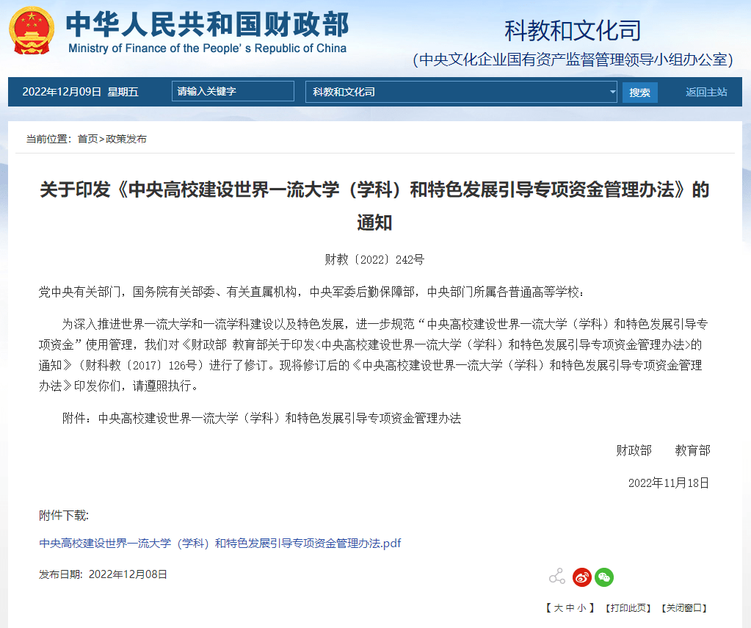The width and height of the screenshot is (751, 628).
Task: Click the date 2022年12月09日 星期五
Action: tap(81, 92)
